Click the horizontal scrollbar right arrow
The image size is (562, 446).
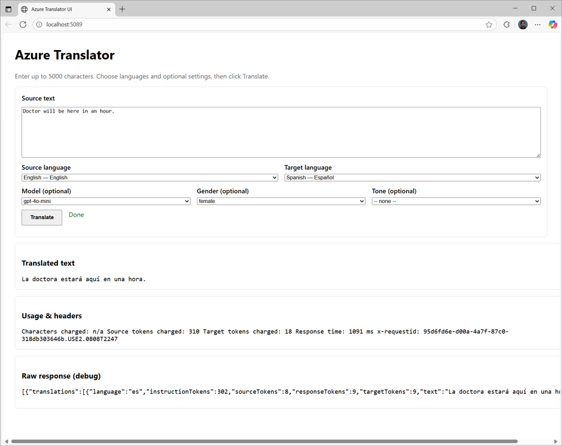(556, 442)
